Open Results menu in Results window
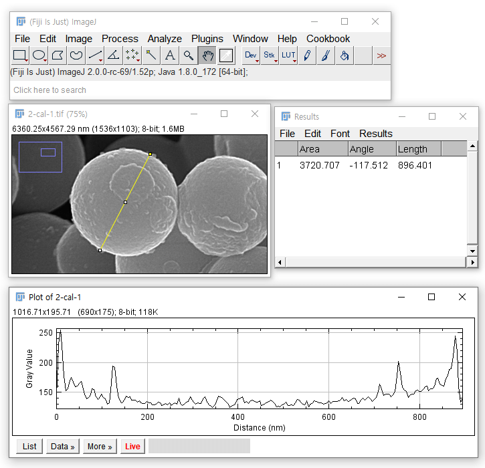The height and width of the screenshot is (468, 485). 375,134
